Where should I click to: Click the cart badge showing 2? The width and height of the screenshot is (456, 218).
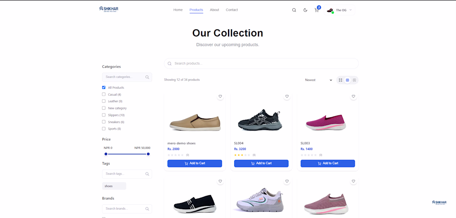(319, 7)
